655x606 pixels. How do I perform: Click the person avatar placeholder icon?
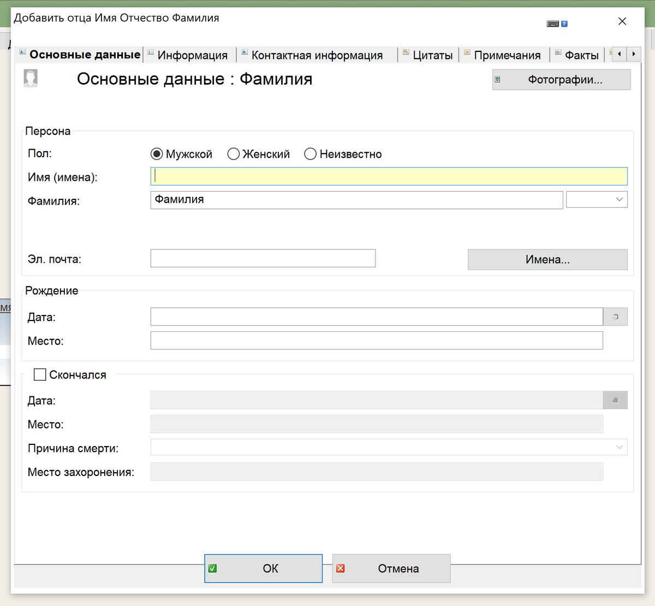pos(31,78)
